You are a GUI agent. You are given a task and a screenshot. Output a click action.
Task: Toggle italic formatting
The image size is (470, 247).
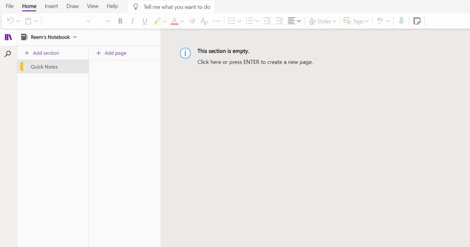click(x=132, y=21)
